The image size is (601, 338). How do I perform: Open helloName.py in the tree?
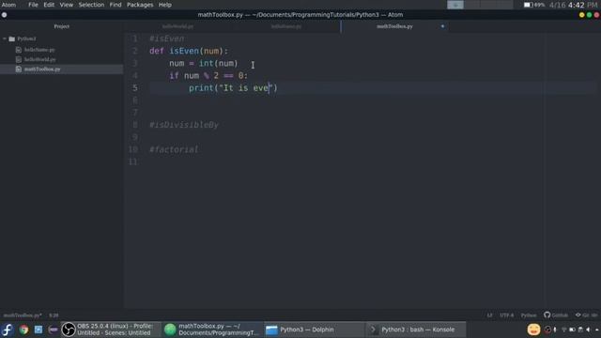click(39, 50)
